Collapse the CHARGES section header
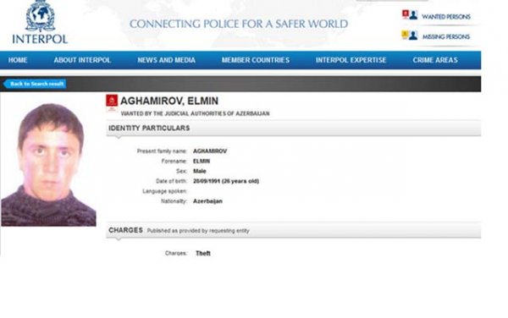 point(294,230)
